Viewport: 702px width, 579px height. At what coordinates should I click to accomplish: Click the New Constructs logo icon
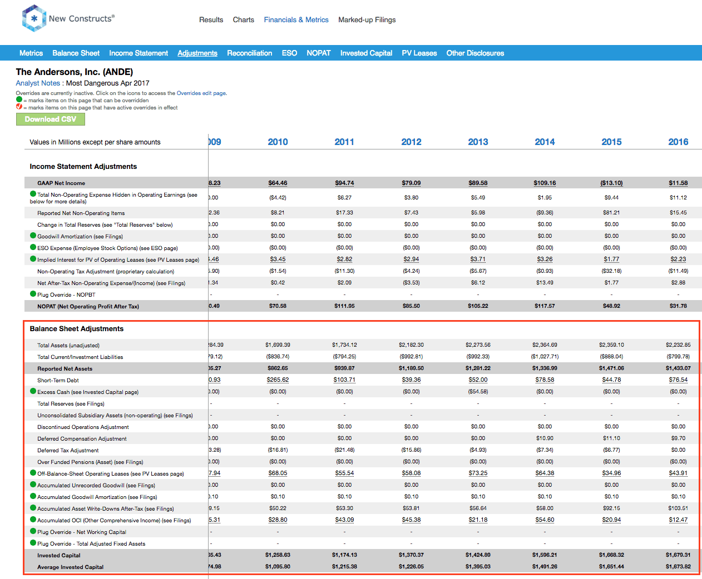(34, 18)
